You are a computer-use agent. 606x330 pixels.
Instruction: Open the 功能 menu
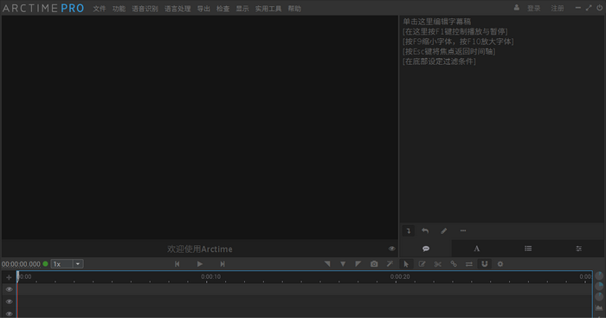point(119,9)
